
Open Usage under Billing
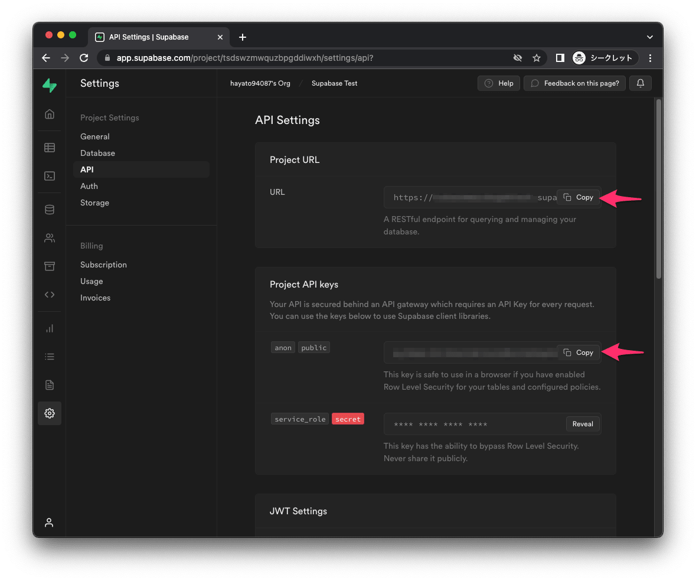click(92, 282)
